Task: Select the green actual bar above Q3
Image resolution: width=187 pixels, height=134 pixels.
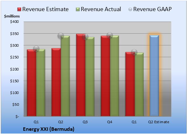Action: 90,77
